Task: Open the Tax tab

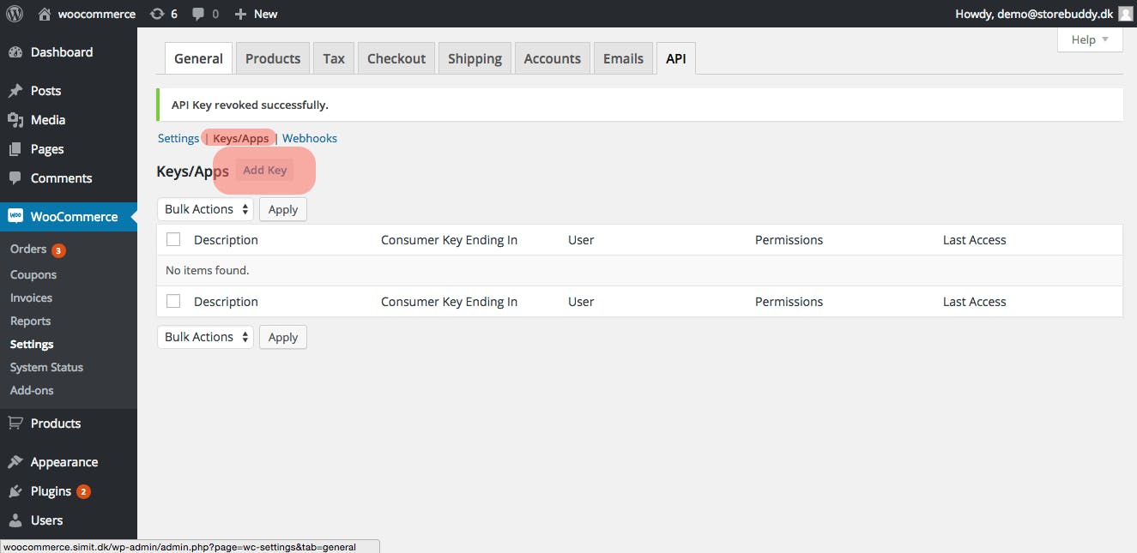Action: click(x=334, y=58)
